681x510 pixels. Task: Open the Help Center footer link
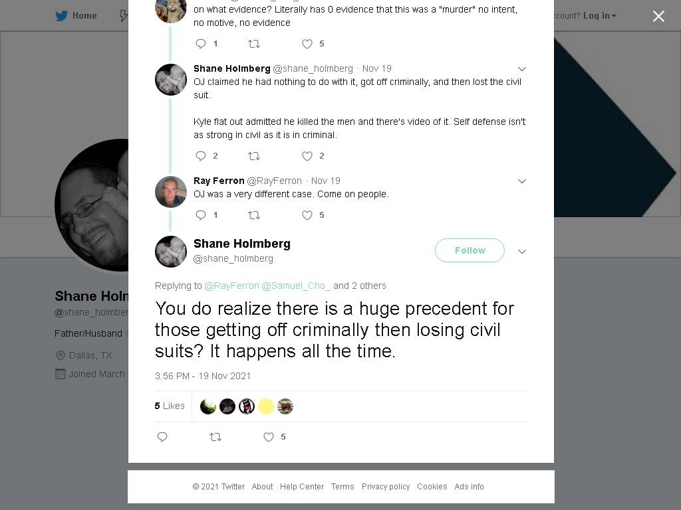(302, 487)
